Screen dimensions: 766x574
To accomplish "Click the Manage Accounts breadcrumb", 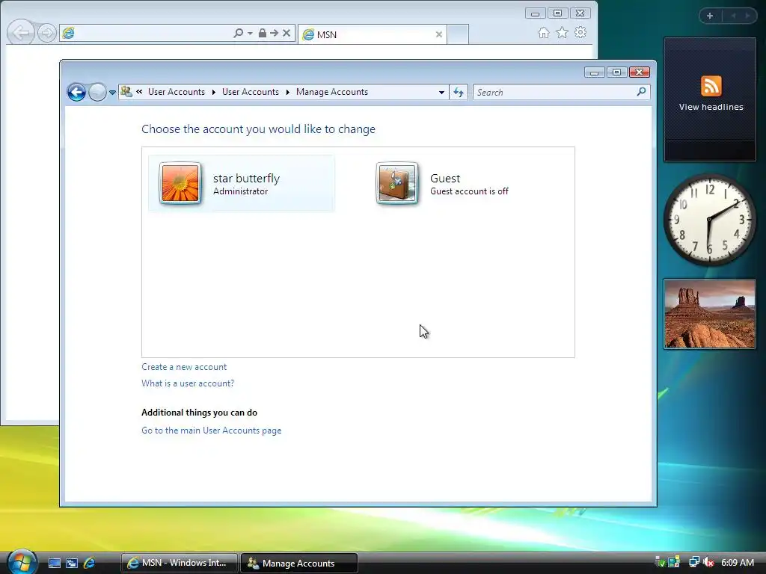I will coord(331,92).
